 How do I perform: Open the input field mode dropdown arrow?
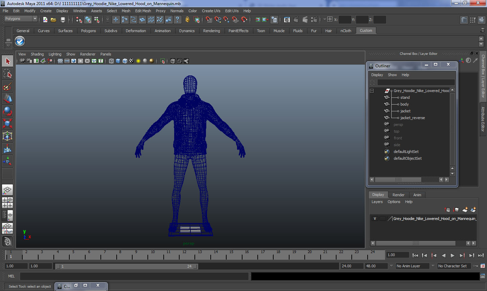(x=325, y=19)
